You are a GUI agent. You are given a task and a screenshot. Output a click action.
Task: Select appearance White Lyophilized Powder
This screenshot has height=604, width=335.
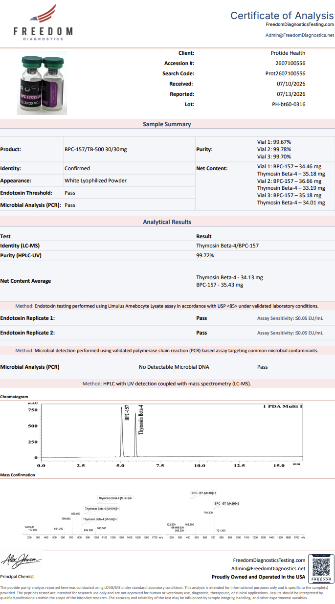[95, 180]
